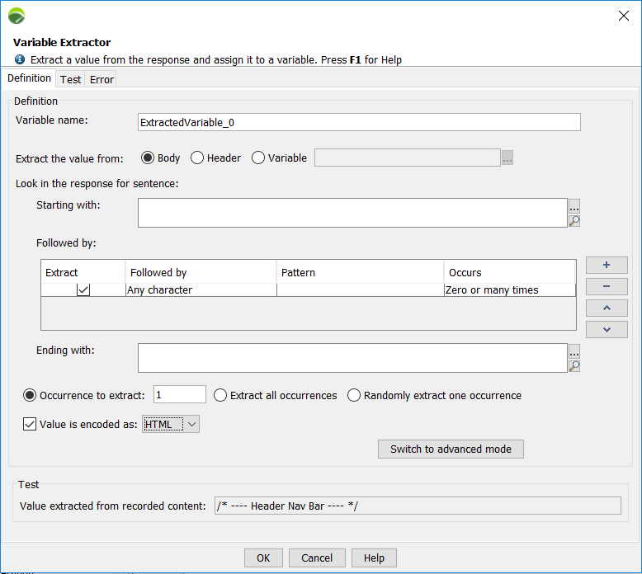Screen dimensions: 642x574
Task: Click the disabled ellipsis button next to Variable field
Action: tap(507, 158)
